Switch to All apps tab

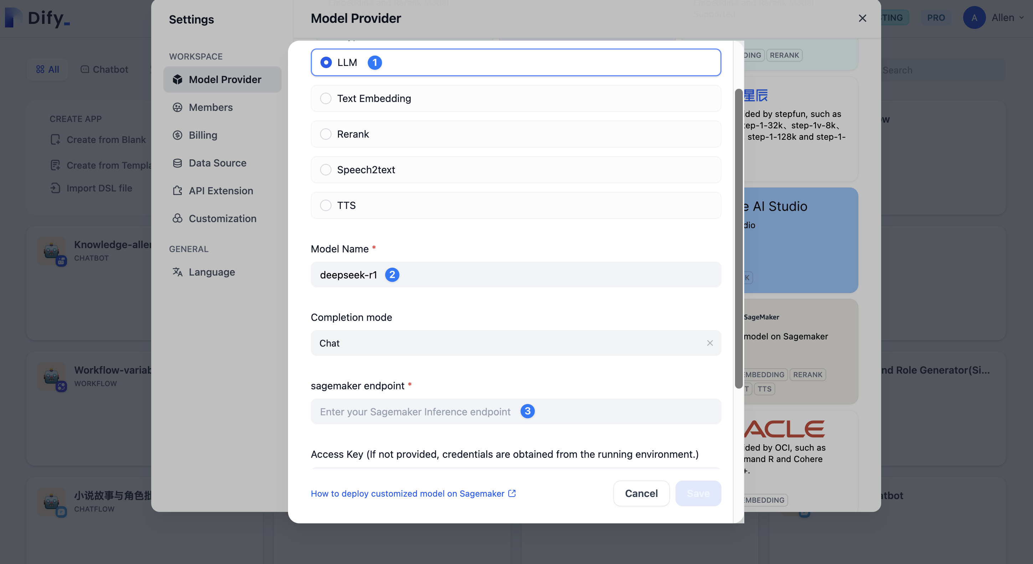click(47, 70)
